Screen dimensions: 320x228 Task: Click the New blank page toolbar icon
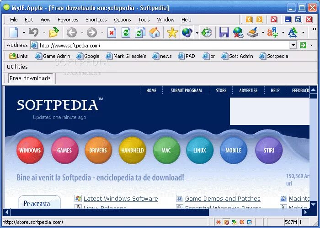coord(14,32)
